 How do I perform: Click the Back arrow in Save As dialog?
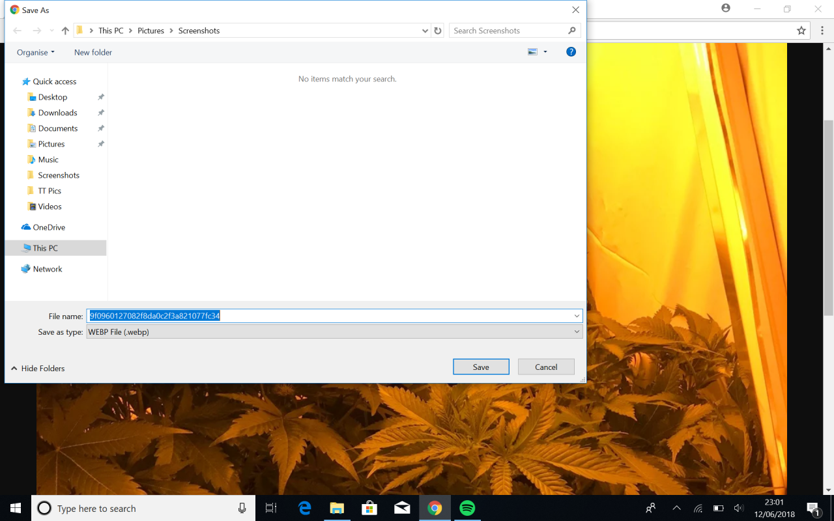[18, 31]
